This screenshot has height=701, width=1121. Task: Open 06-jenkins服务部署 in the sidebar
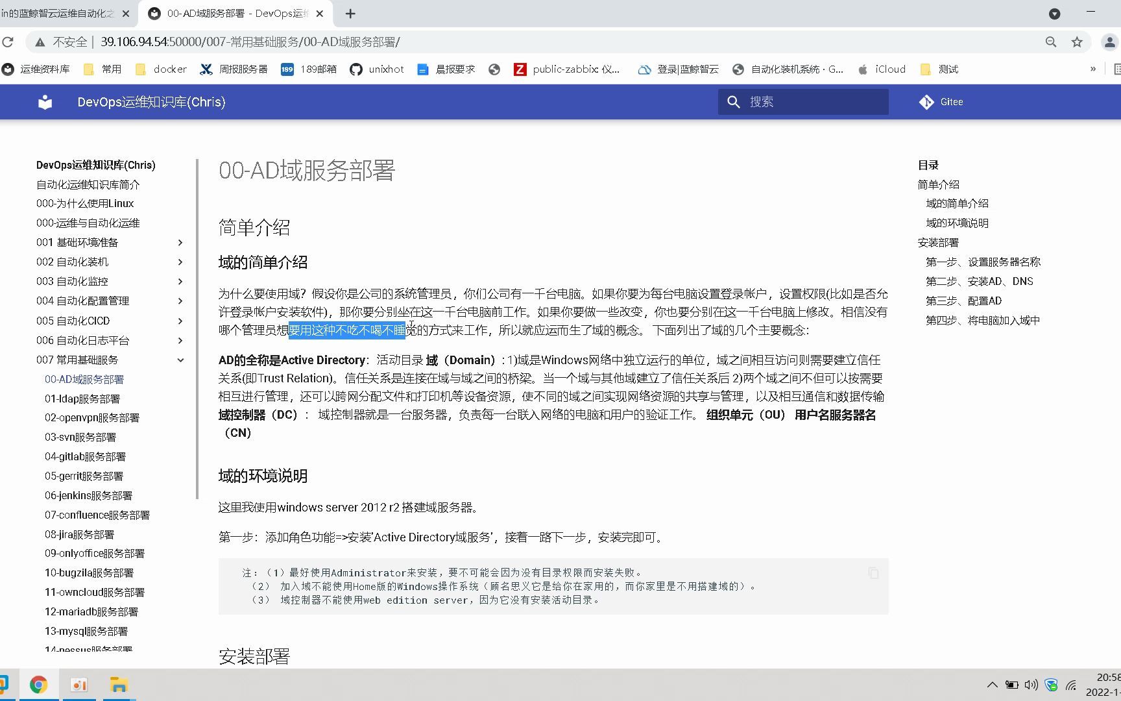89,496
